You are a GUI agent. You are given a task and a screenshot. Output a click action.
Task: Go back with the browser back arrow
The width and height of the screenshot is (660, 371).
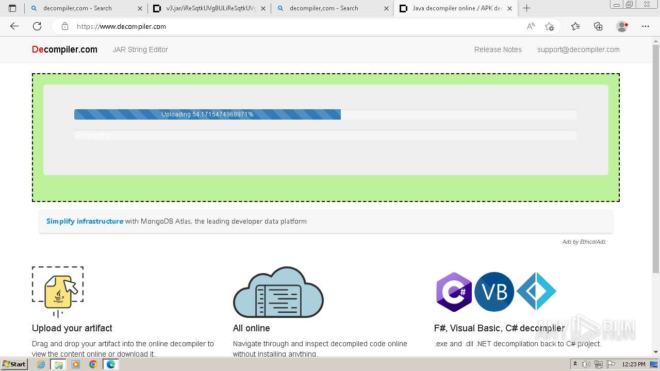14,26
